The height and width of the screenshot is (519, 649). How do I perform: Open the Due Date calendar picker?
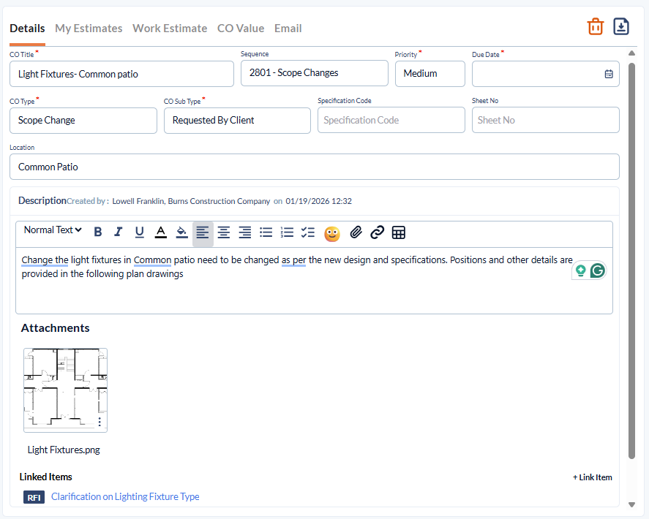click(609, 74)
